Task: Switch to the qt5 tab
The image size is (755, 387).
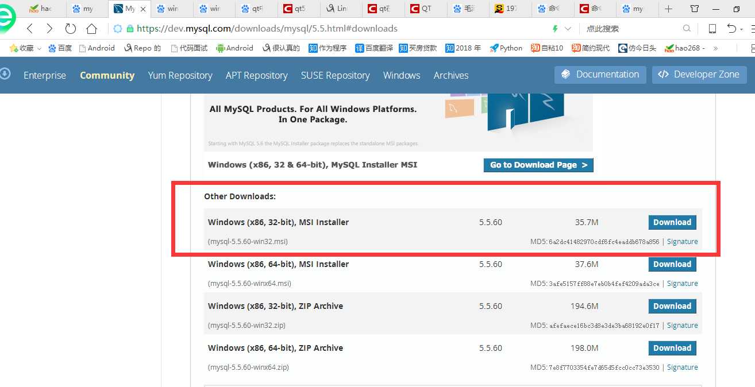Action: point(299,9)
